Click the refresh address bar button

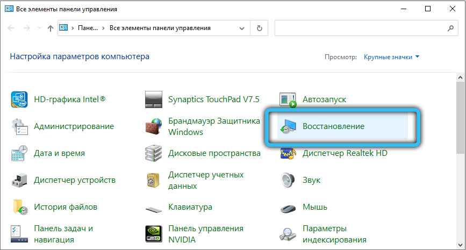coord(260,28)
